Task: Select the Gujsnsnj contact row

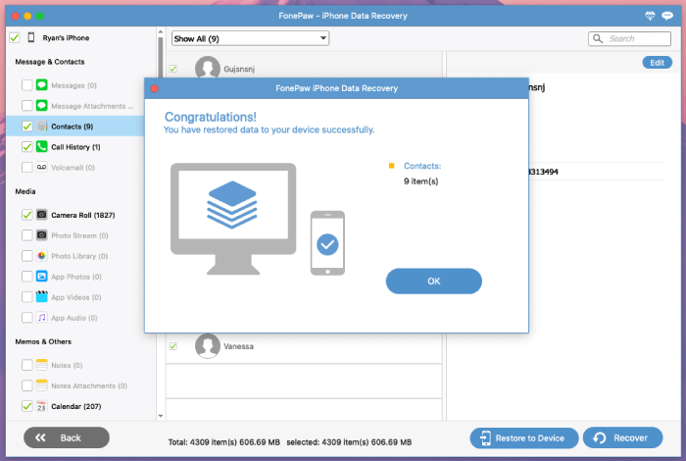Action: (x=304, y=67)
